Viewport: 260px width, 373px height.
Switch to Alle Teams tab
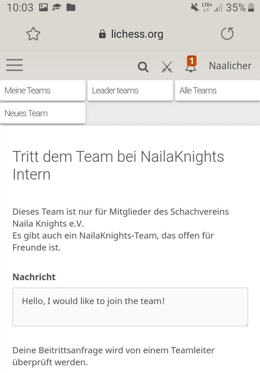click(217, 90)
